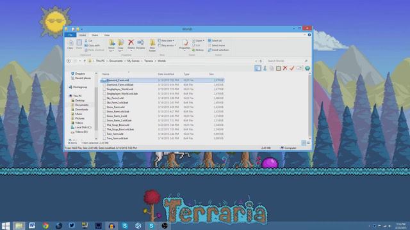This screenshot has height=230, width=410.
Task: Launch Chrome from the taskbar
Action: click(45, 226)
